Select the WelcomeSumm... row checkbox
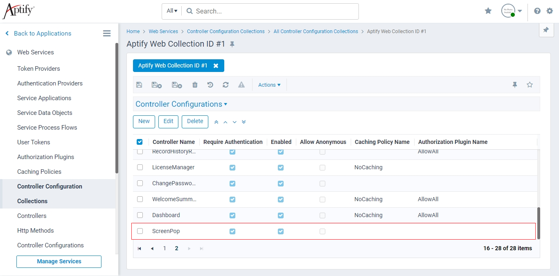 [x=140, y=199]
